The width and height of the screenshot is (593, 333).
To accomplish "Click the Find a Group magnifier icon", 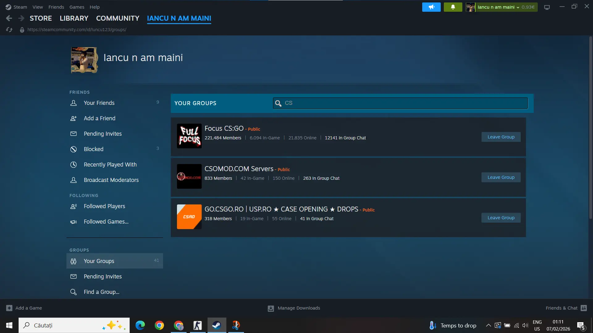I will (x=74, y=292).
